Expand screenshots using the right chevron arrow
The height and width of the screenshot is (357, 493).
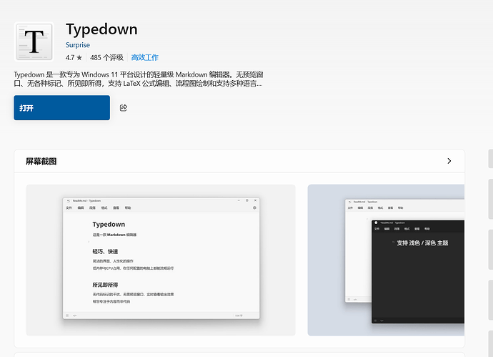[449, 161]
